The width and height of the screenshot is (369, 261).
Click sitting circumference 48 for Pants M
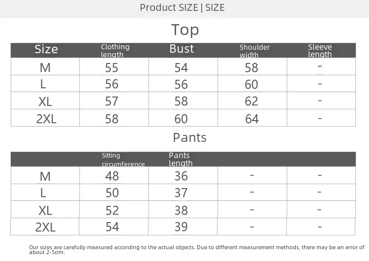click(112, 176)
